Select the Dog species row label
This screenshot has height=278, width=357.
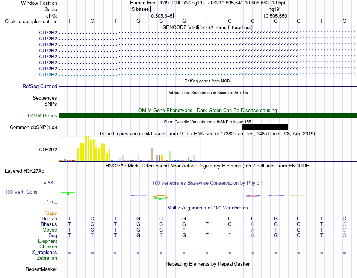point(53,236)
